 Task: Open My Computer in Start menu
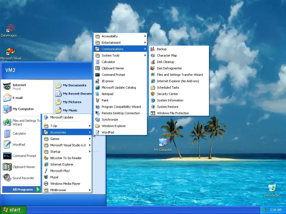tap(27, 109)
